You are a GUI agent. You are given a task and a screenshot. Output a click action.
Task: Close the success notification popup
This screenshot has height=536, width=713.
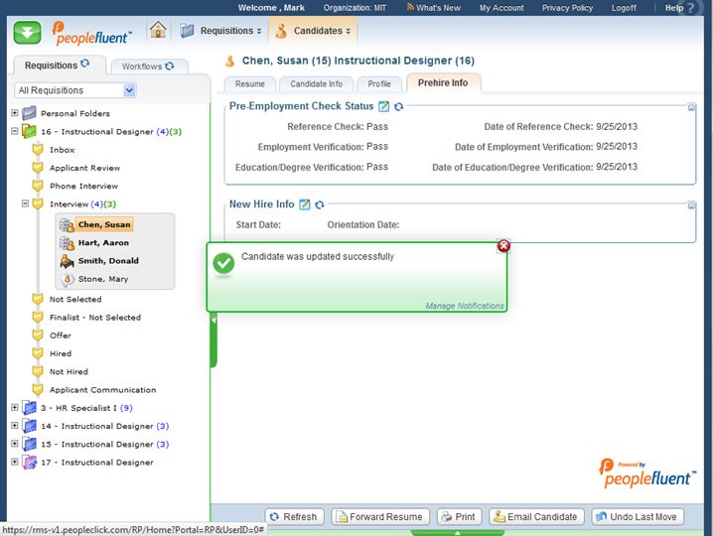click(x=503, y=246)
